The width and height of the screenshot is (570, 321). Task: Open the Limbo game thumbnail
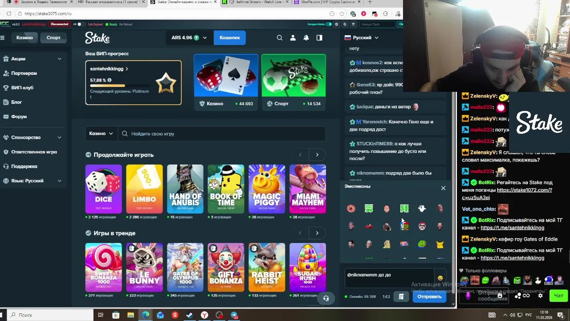(144, 189)
